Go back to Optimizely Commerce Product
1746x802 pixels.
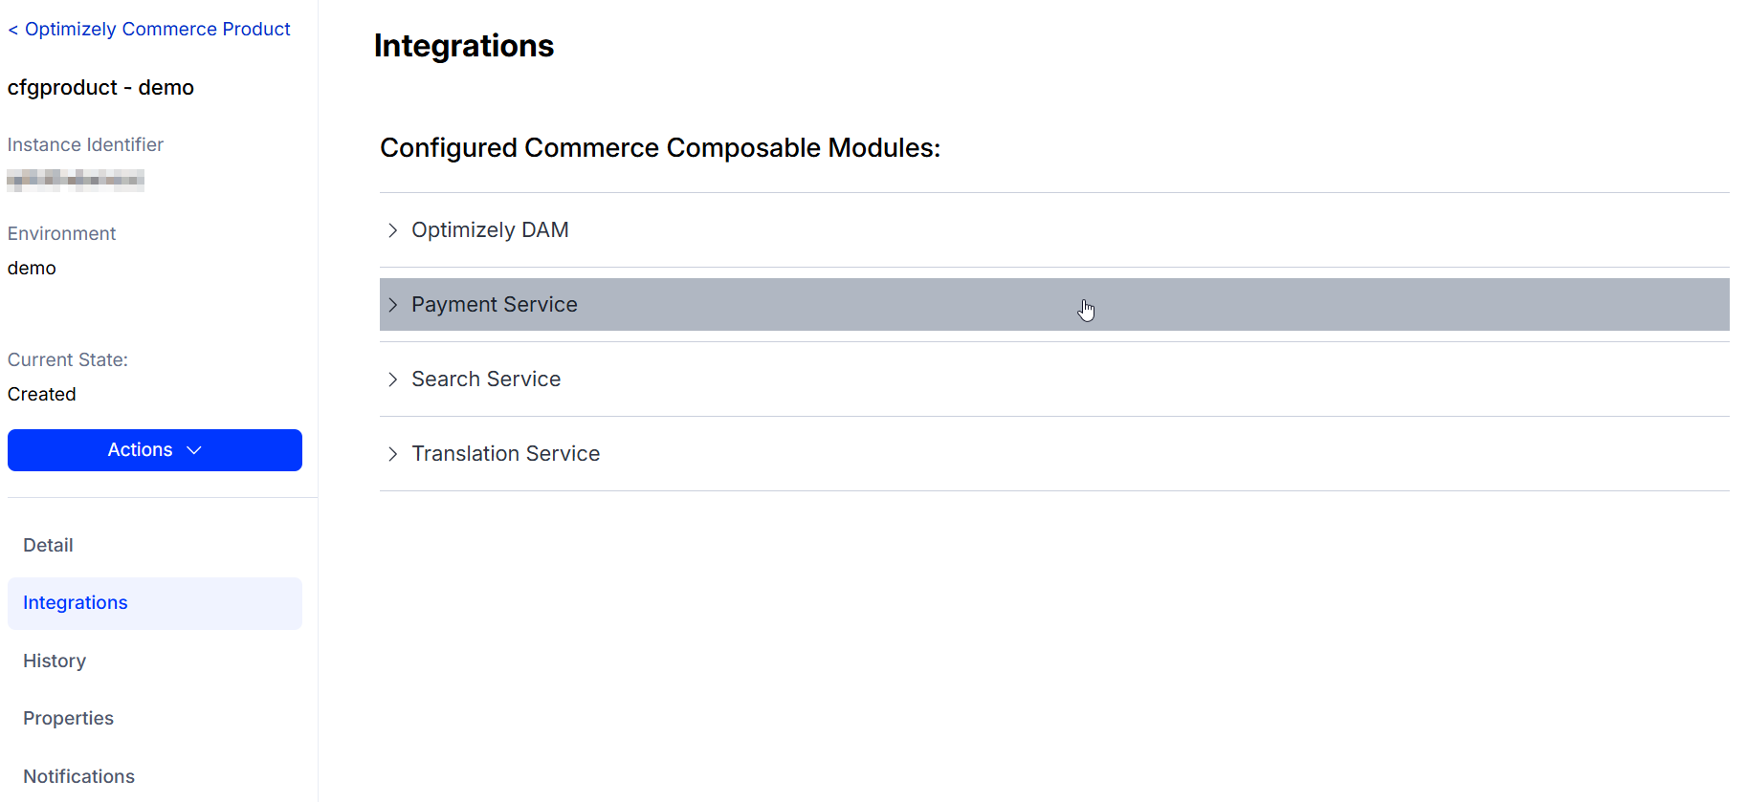148,29
